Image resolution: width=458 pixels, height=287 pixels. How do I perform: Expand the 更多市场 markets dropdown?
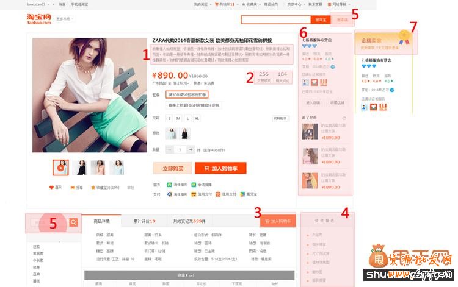65,19
